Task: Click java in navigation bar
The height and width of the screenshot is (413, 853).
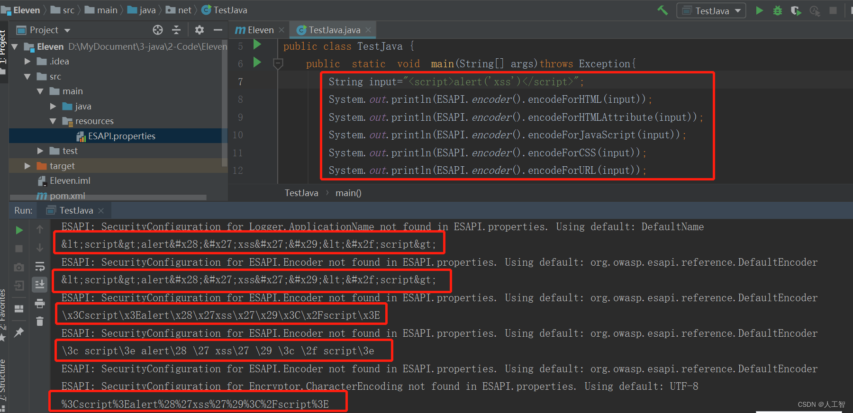Action: (x=142, y=10)
